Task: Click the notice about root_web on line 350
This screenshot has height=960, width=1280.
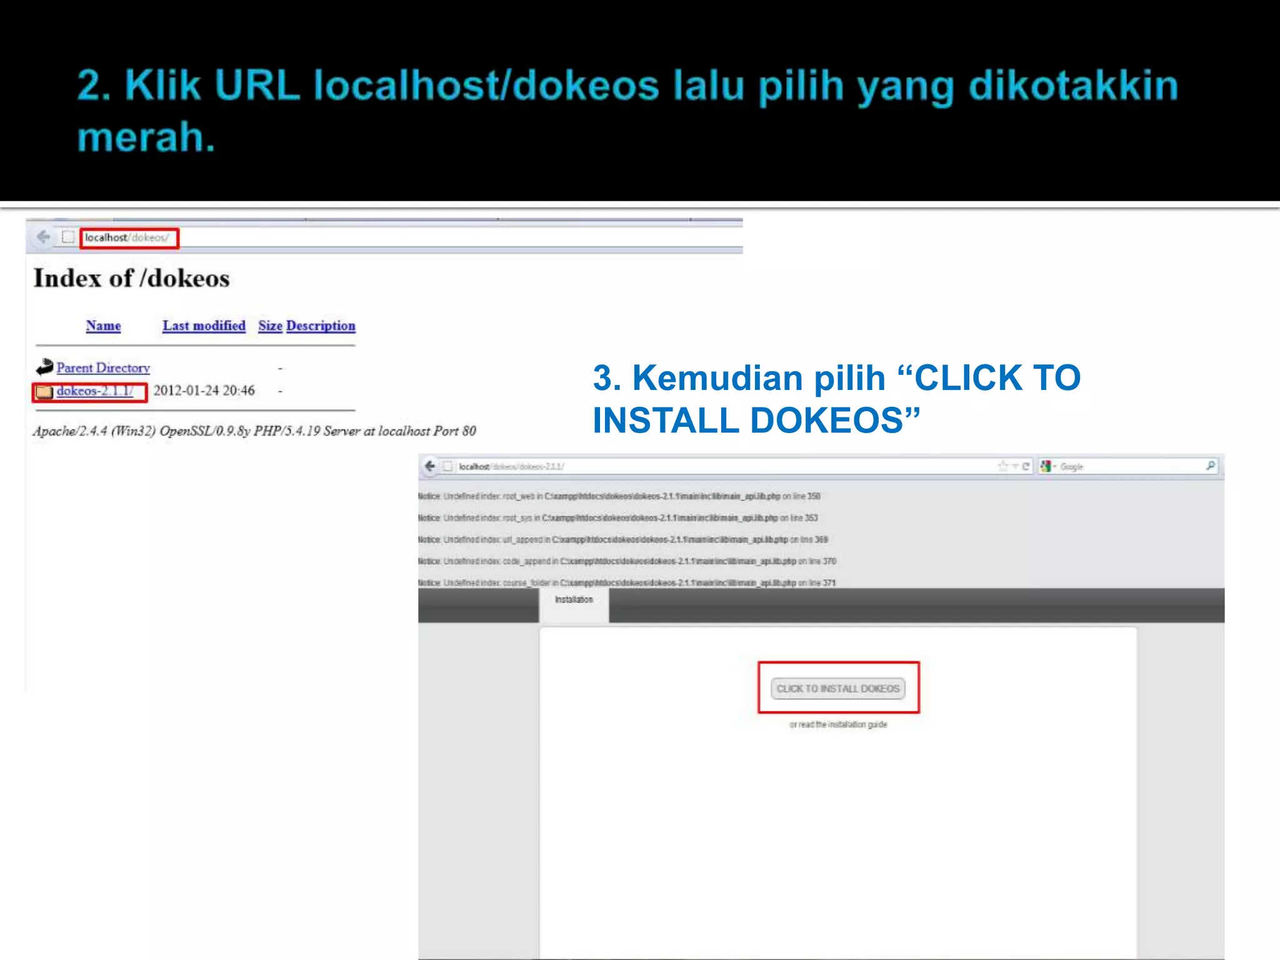Action: (619, 496)
